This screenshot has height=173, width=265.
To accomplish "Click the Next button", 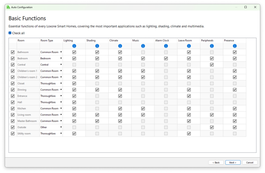I will 233,162.
